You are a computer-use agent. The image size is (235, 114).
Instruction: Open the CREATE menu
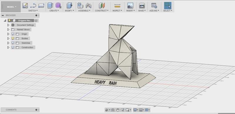54,11
